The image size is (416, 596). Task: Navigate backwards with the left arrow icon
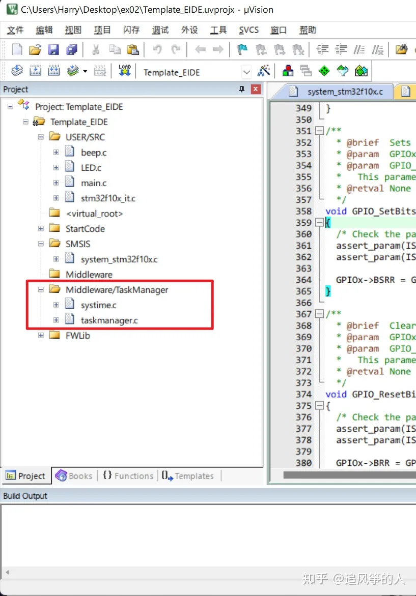pos(200,49)
